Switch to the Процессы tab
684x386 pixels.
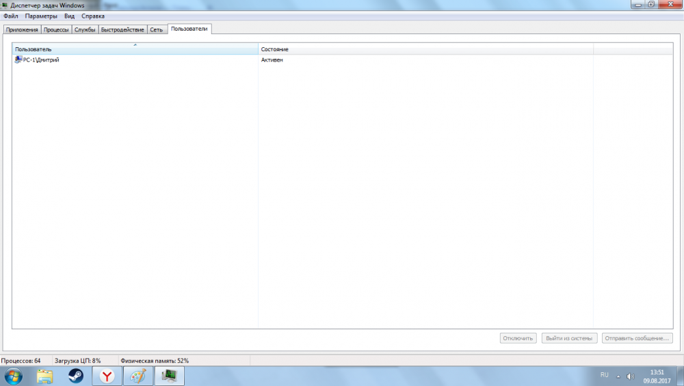55,30
